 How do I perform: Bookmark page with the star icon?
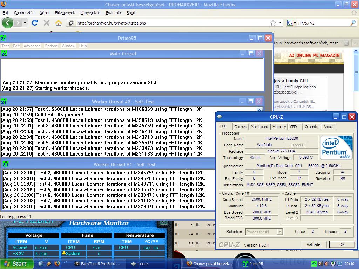(x=273, y=23)
